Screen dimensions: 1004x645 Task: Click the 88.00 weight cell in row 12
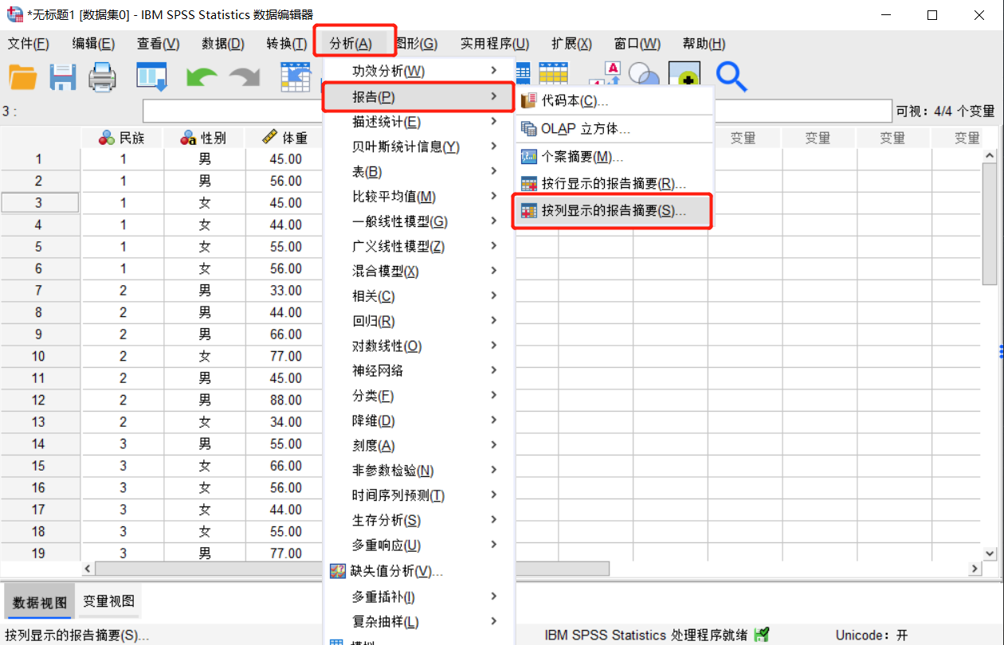(x=285, y=400)
